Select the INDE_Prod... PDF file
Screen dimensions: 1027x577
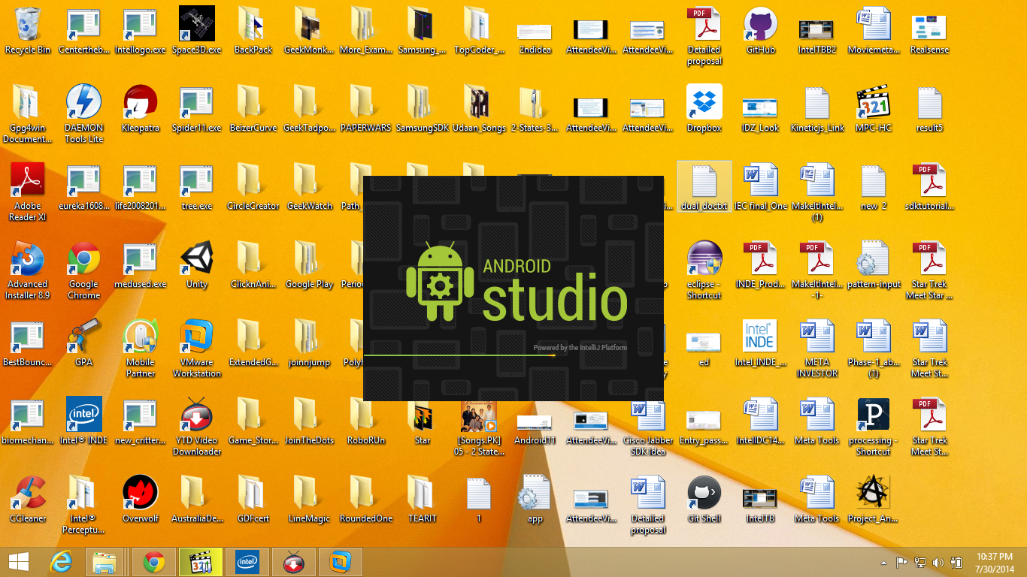click(760, 265)
